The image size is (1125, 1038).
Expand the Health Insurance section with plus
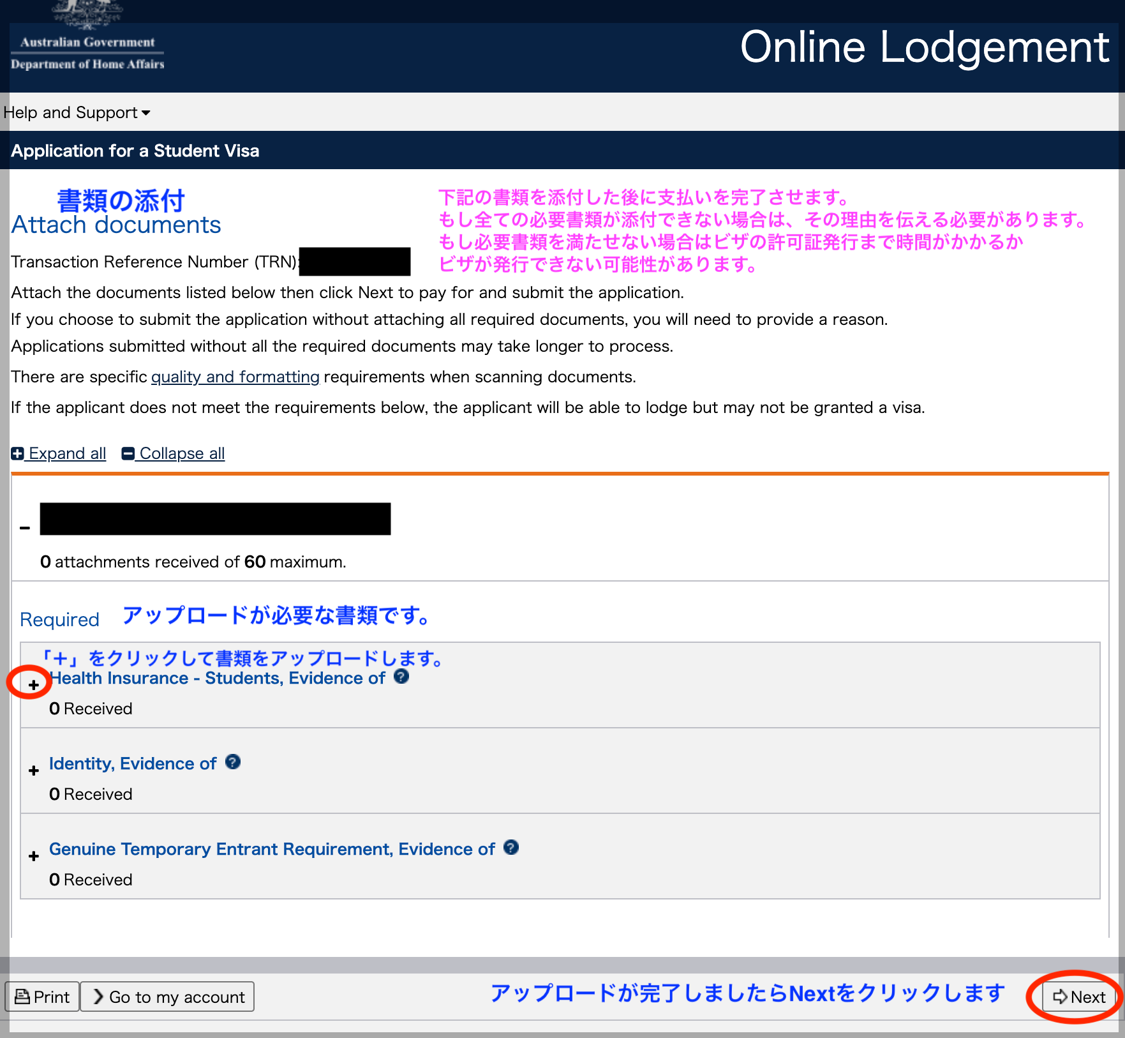click(x=34, y=685)
